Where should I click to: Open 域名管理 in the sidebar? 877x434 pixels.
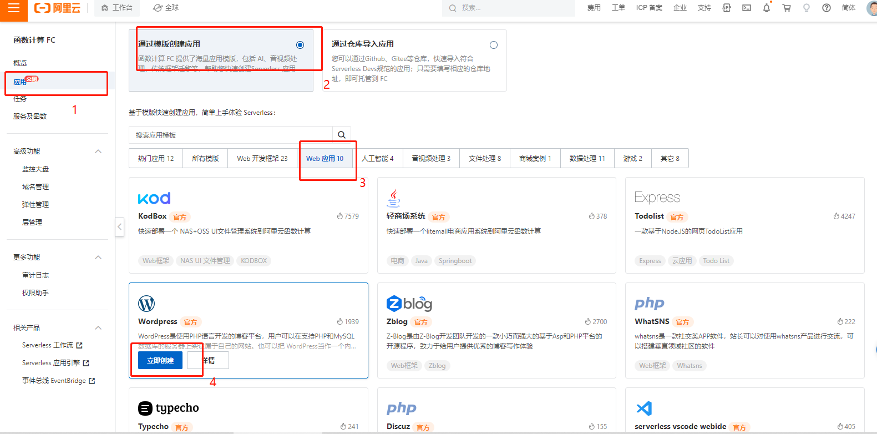coord(36,187)
